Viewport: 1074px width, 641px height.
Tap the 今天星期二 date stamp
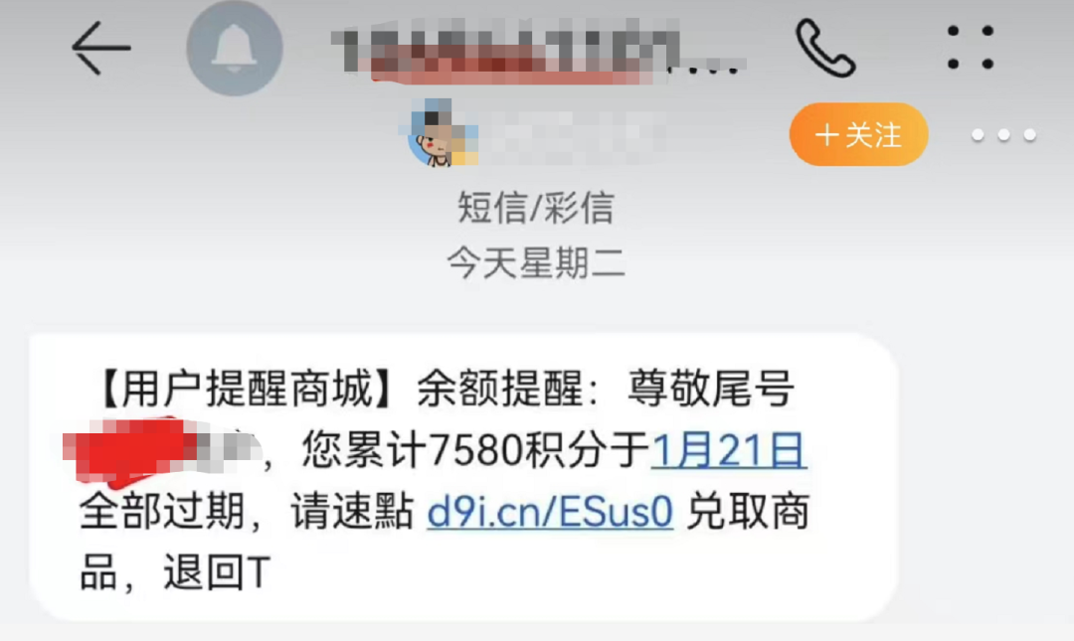point(536,263)
